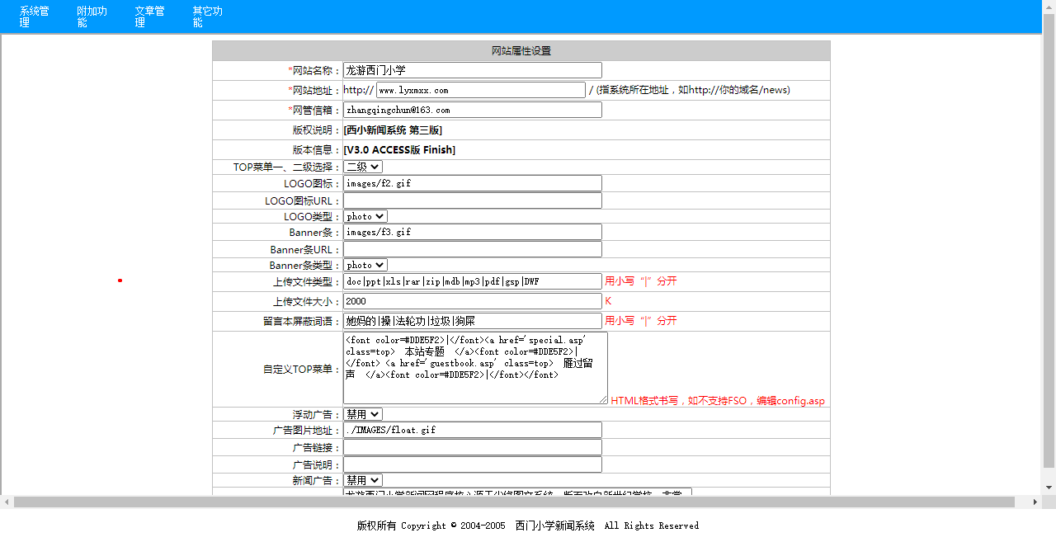Viewport: 1056px width, 542px height.
Task: Click the vertical scrollbar up arrow
Action: 1049,7
